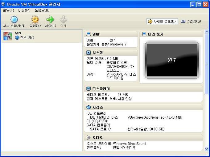
Task: Click the IDE 컨트롤러 label
Action: pos(97,113)
